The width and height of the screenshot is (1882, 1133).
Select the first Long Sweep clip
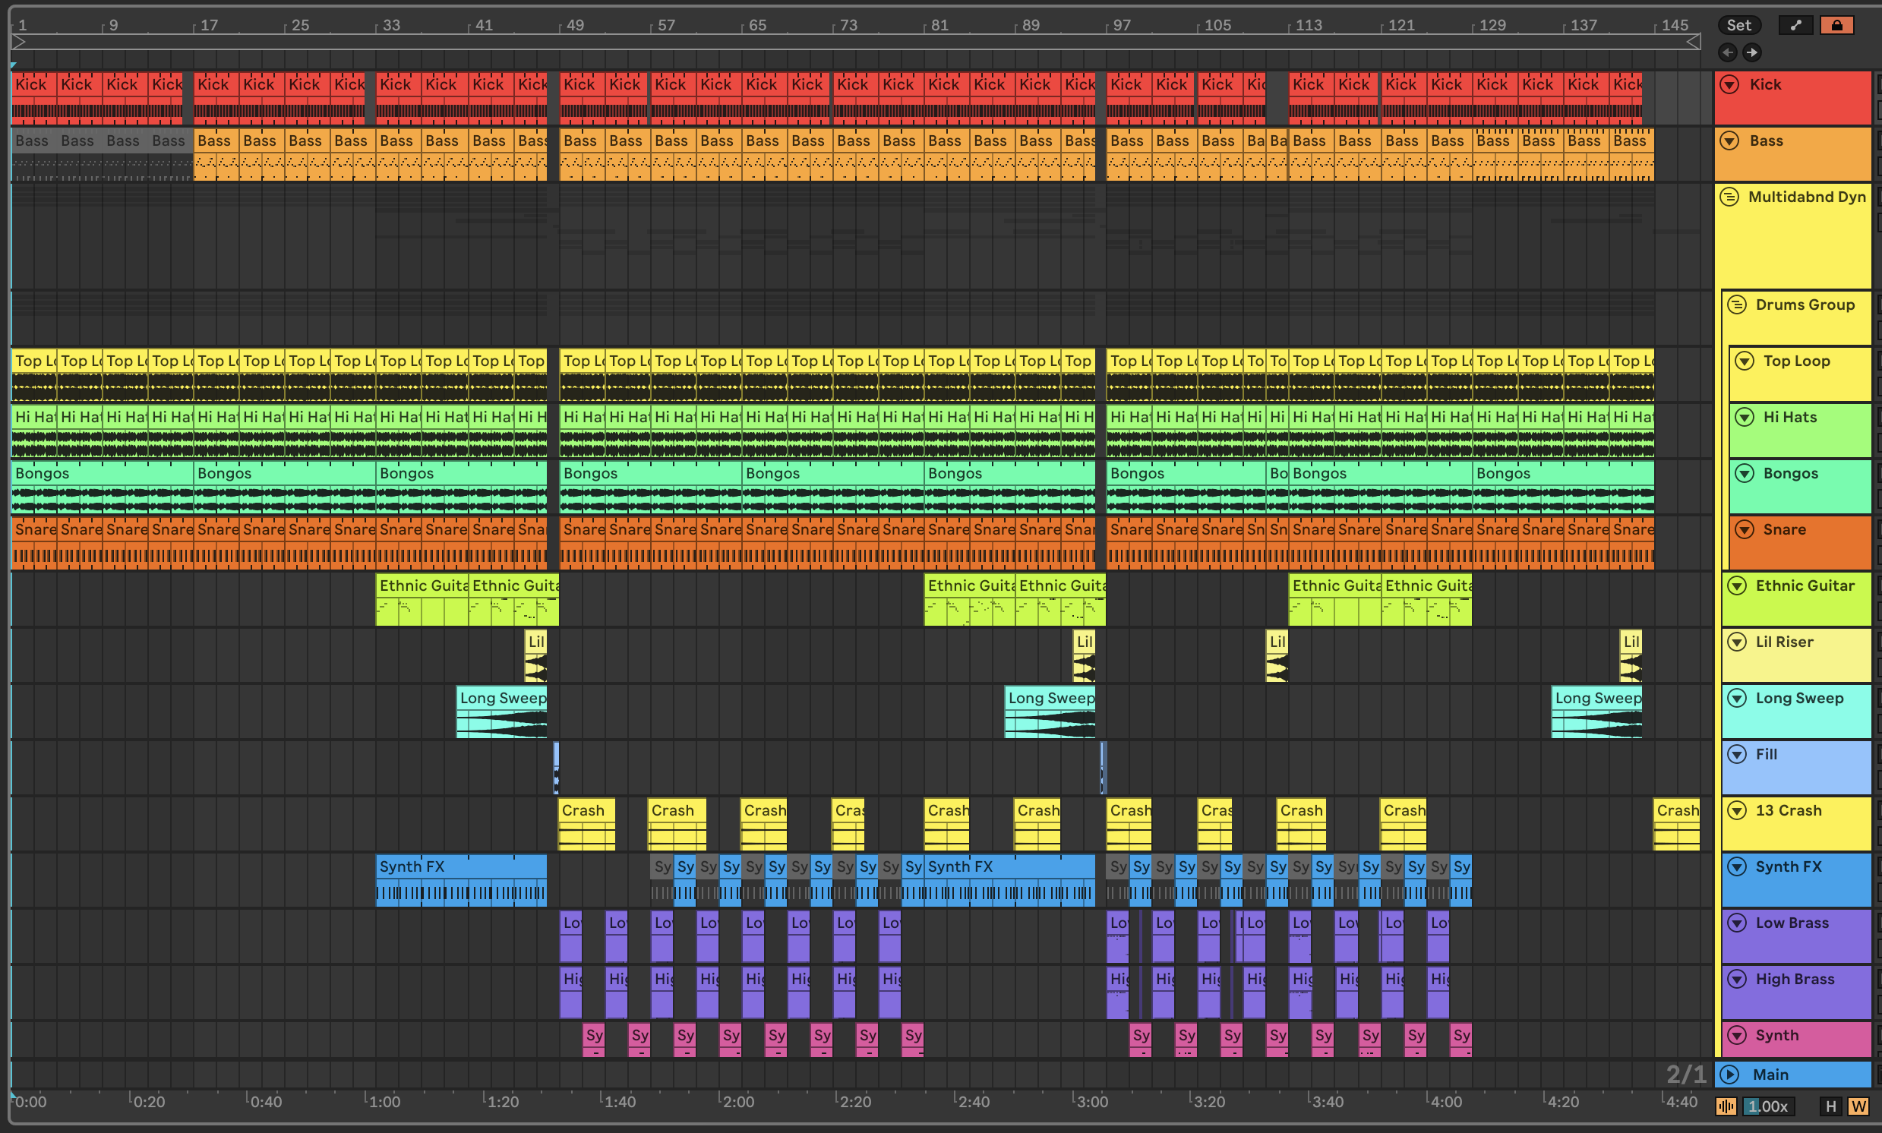(x=501, y=698)
